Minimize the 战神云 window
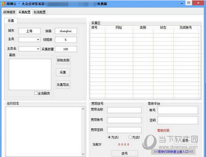The width and height of the screenshot is (206, 157). pyautogui.click(x=182, y=3)
